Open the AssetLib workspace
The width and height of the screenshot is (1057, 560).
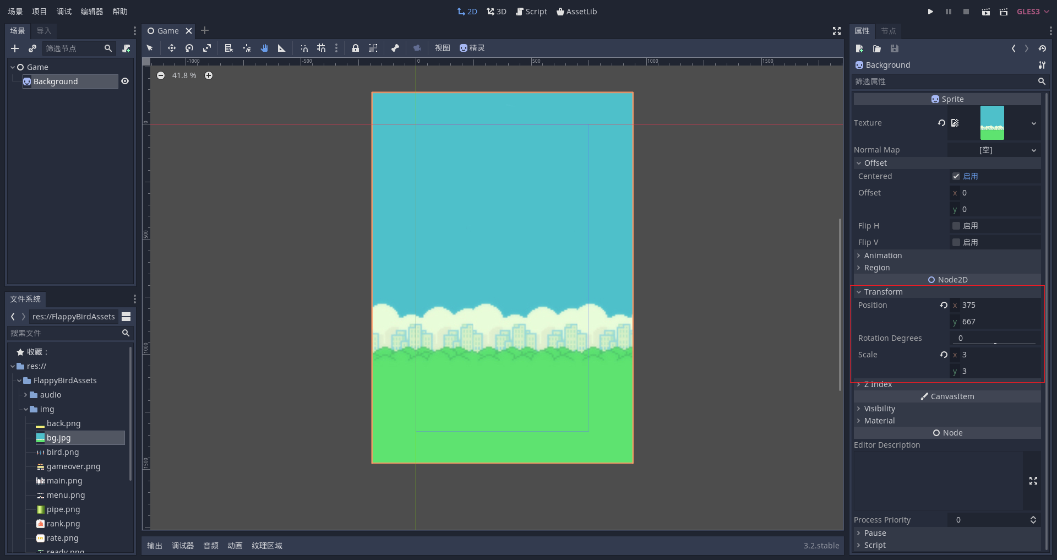576,12
